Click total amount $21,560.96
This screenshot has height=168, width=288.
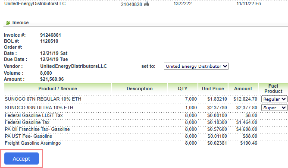pos(52,79)
